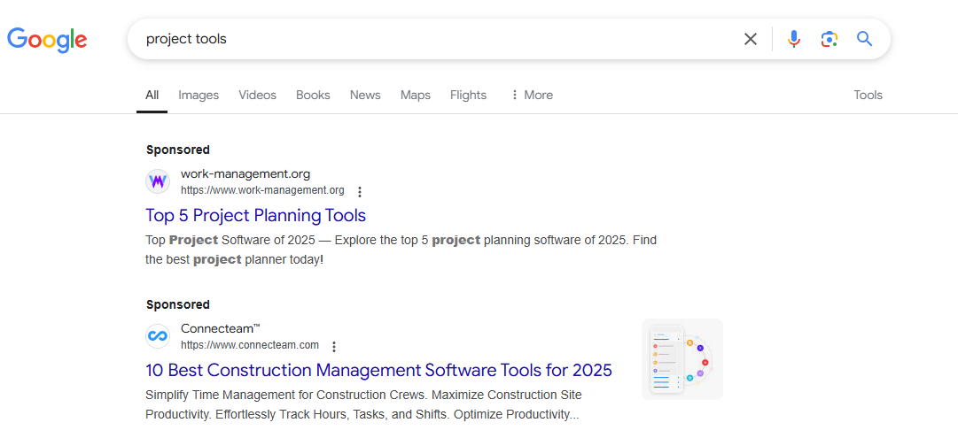Image resolution: width=958 pixels, height=438 pixels.
Task: Select the News tab
Action: 365,95
